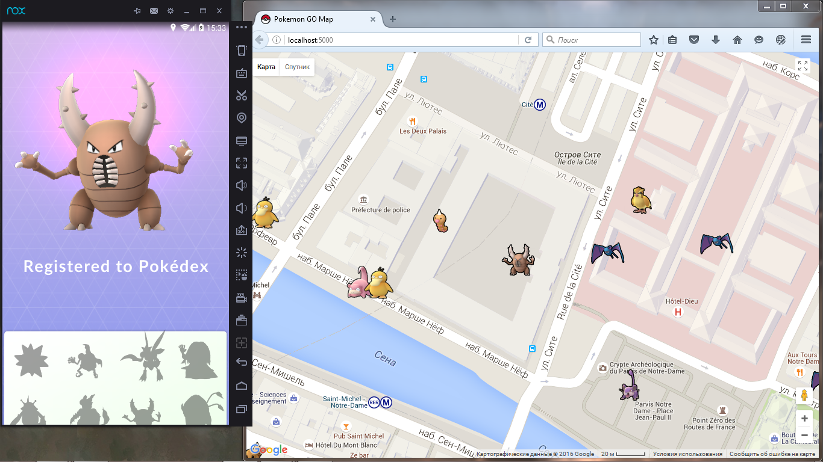Select the Psyduck marker beside Slowpoke
This screenshot has width=823, height=462.
point(380,283)
